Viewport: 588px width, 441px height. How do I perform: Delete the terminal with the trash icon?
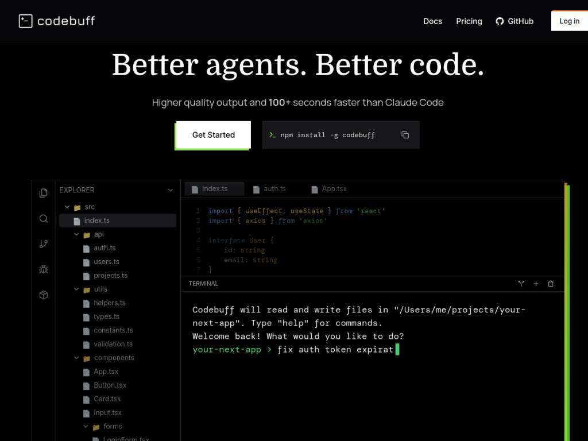(551, 284)
